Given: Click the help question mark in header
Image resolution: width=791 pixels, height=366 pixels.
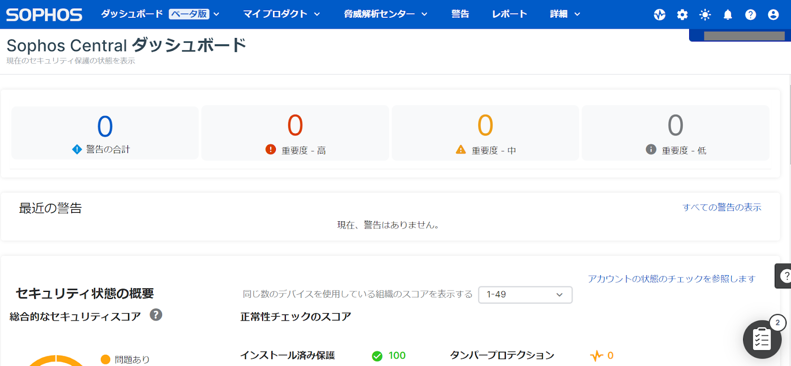Looking at the screenshot, I should click(x=750, y=15).
